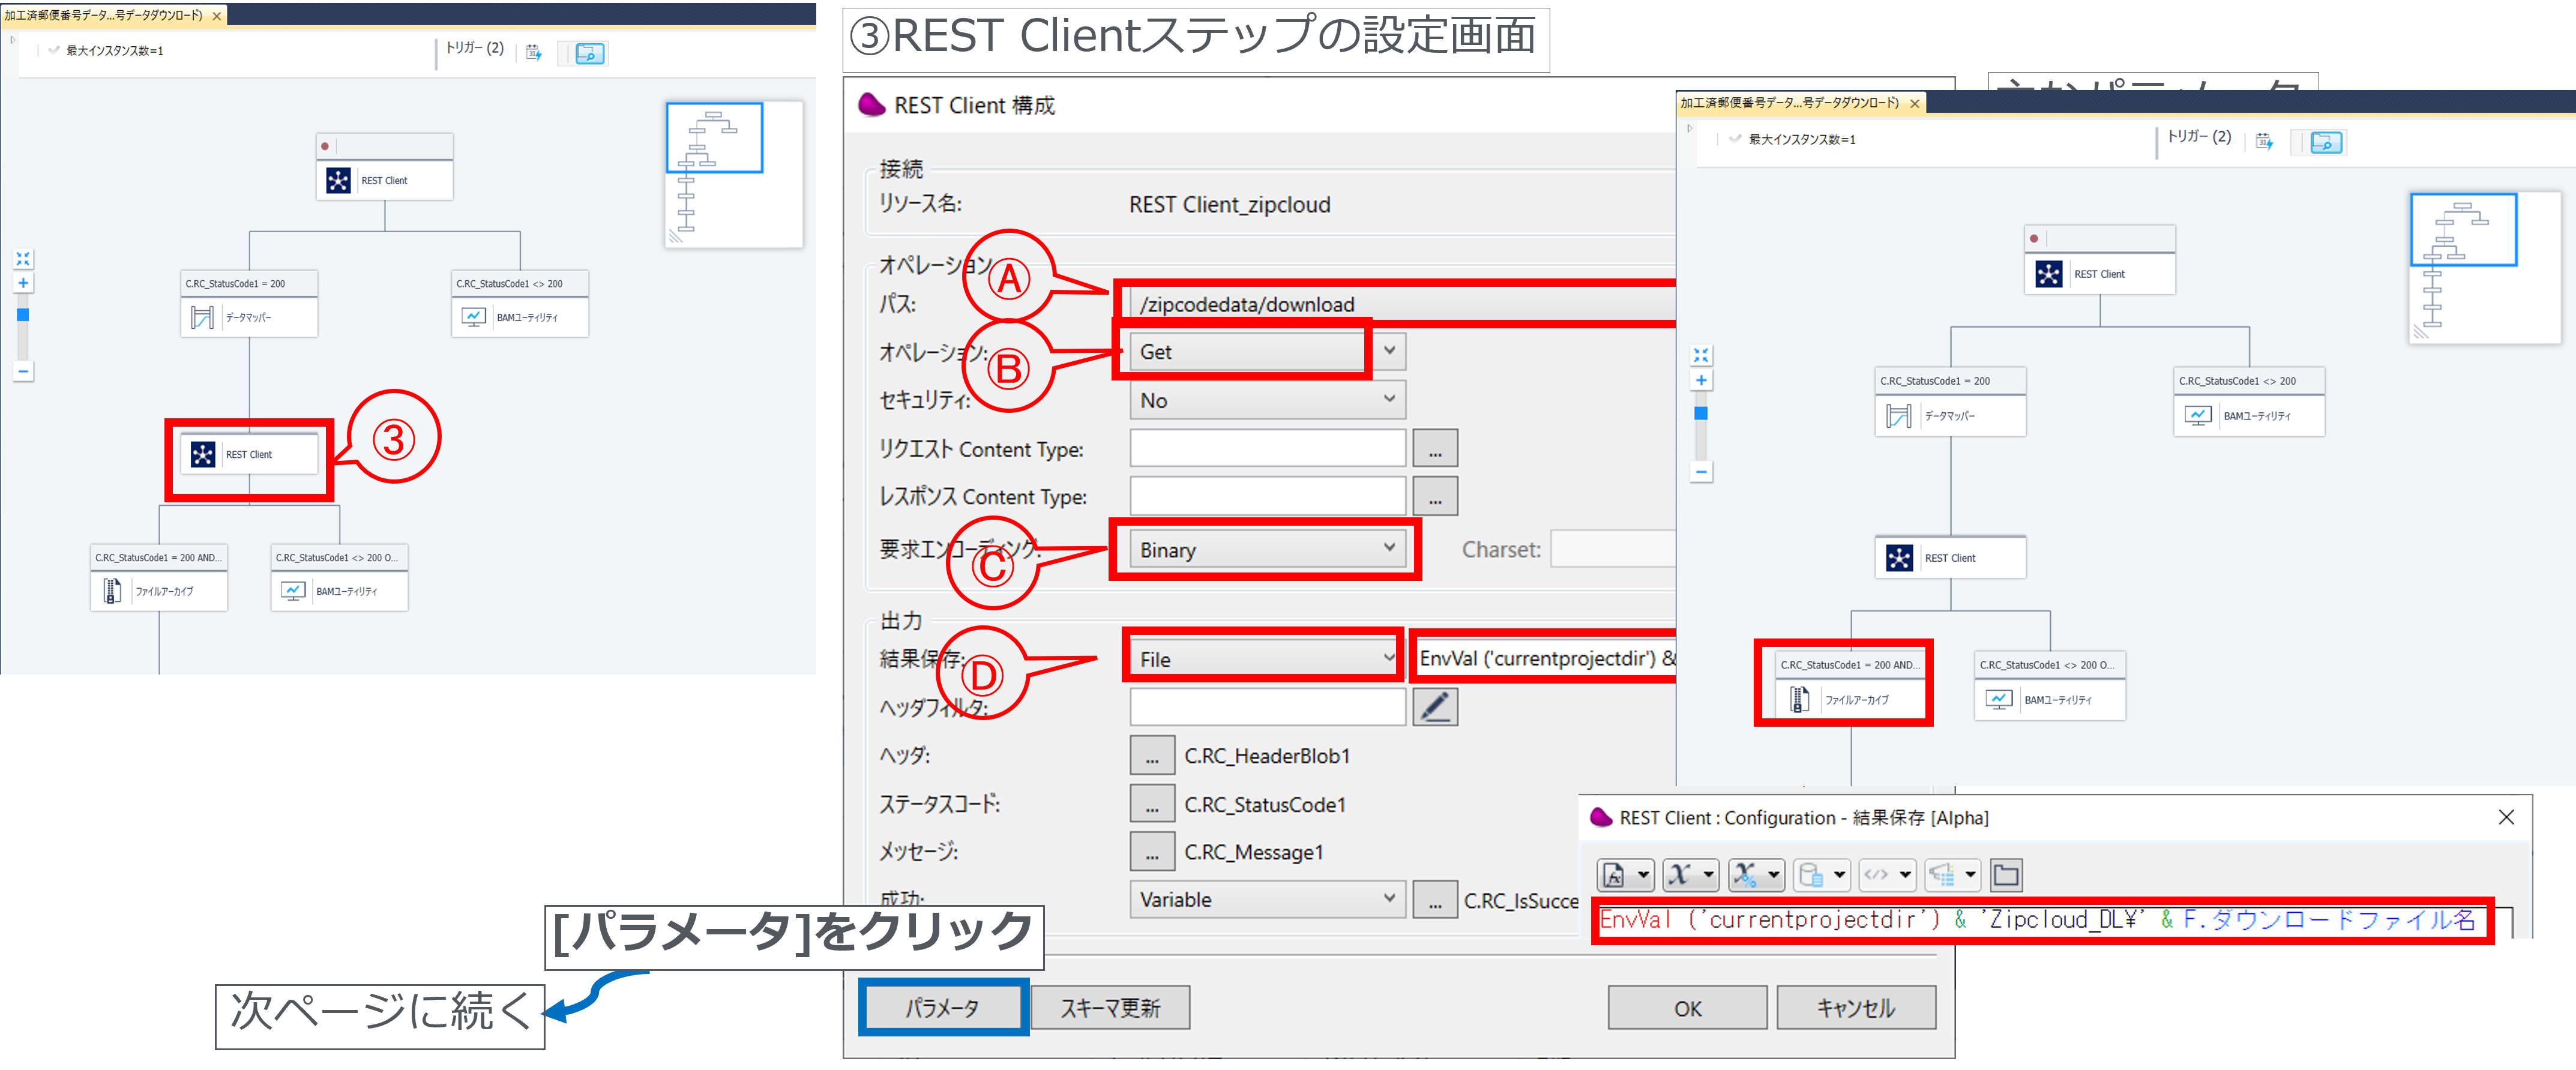Open the セキュリティ dropdown showing No

pyautogui.click(x=1268, y=400)
